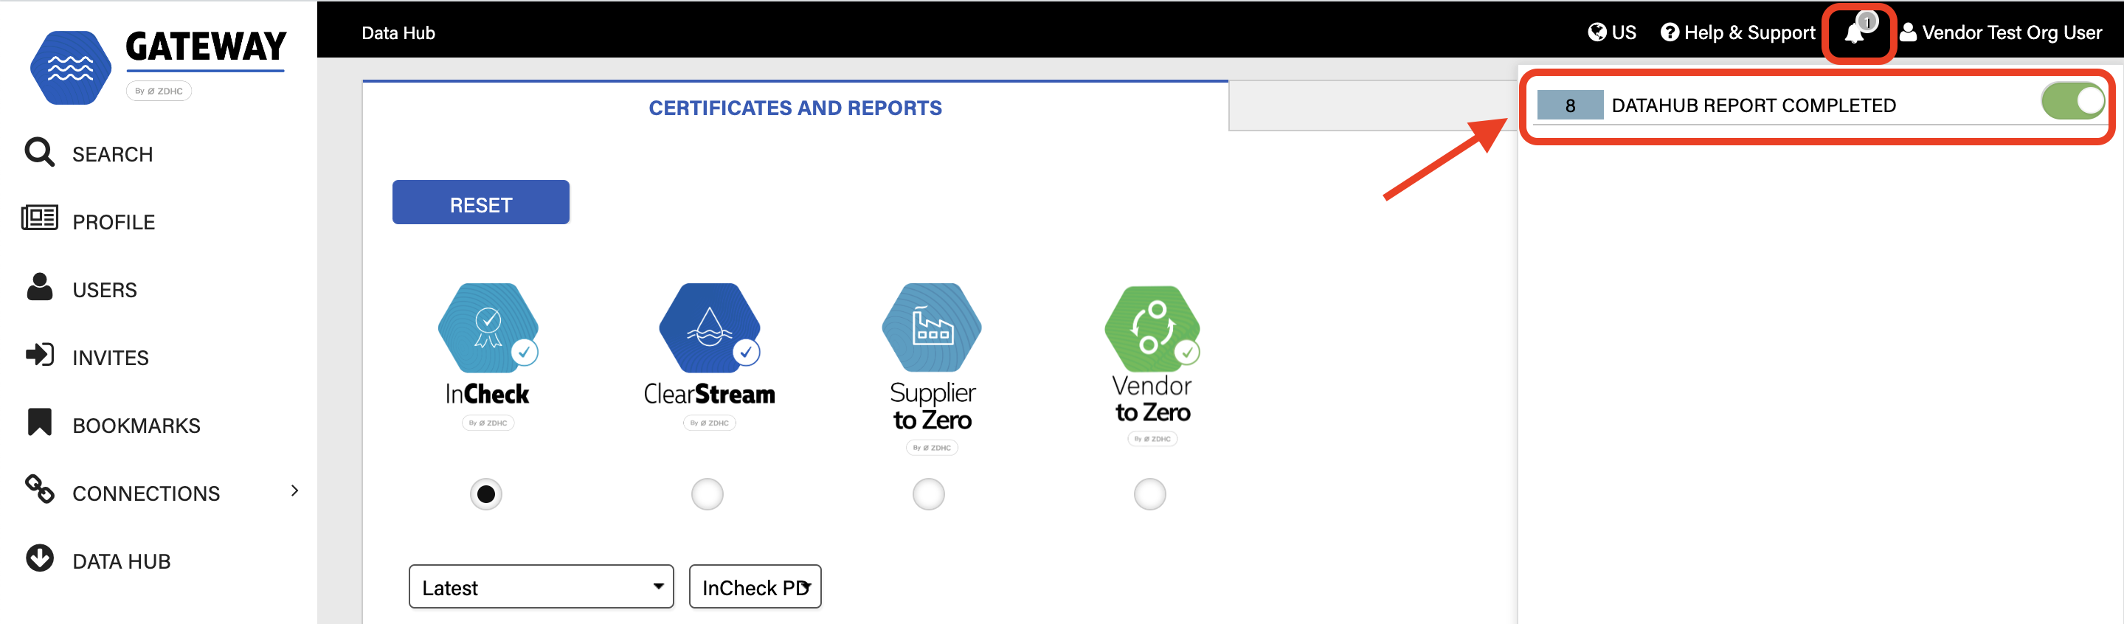Click the Users person icon

(x=39, y=287)
